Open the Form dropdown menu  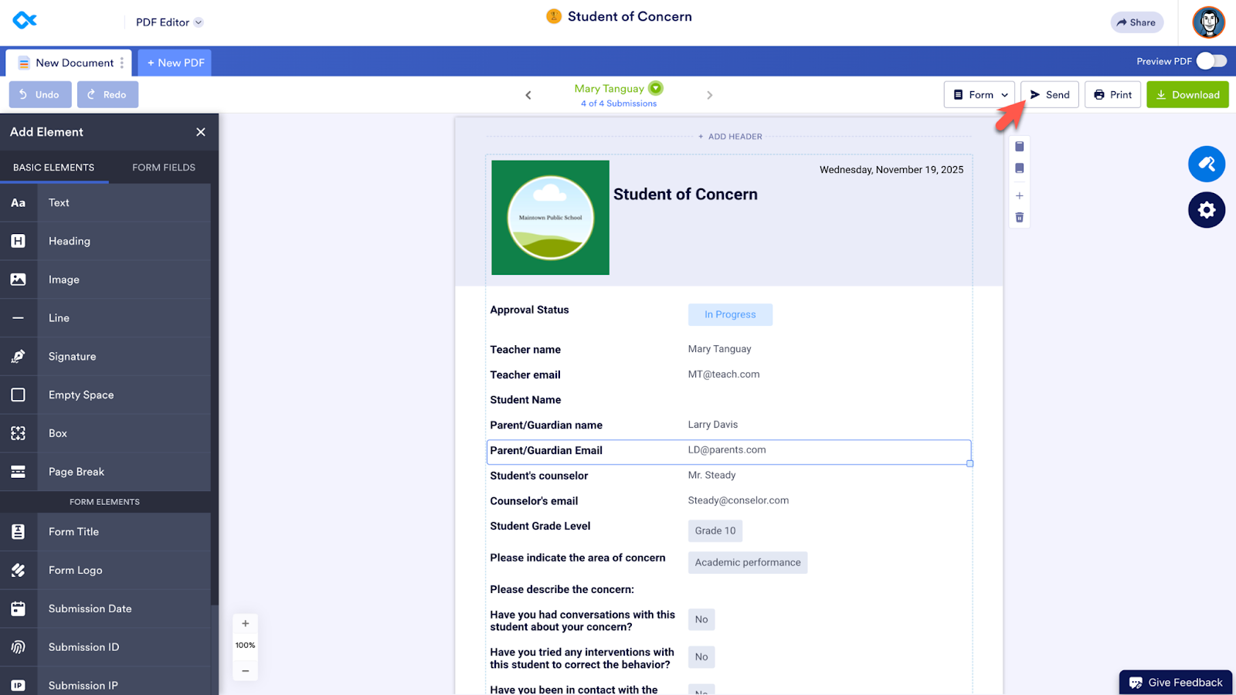click(979, 93)
